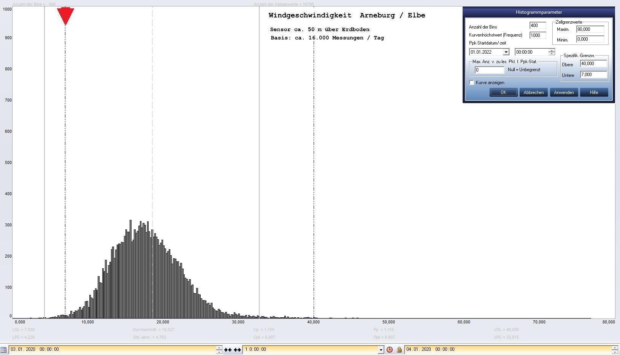Open the calendar icon beside the start date
The height and width of the screenshot is (355, 620).
point(3,350)
